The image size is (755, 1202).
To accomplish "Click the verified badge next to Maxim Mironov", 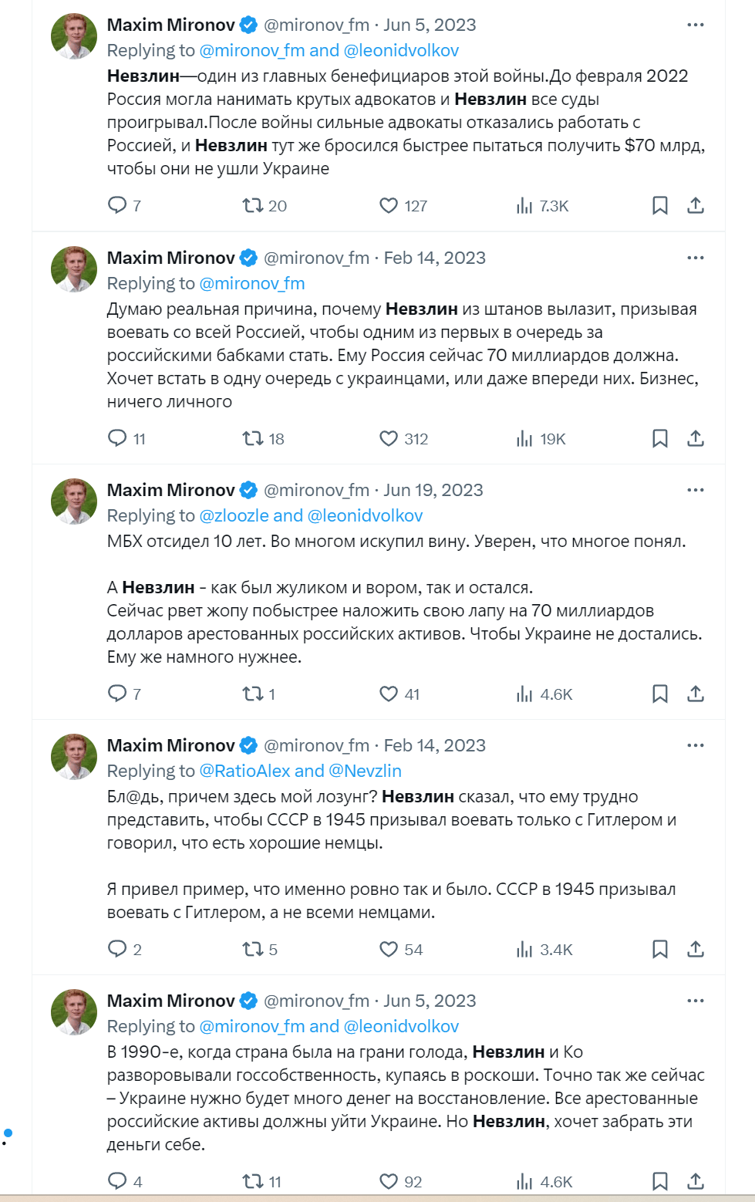I will (247, 24).
